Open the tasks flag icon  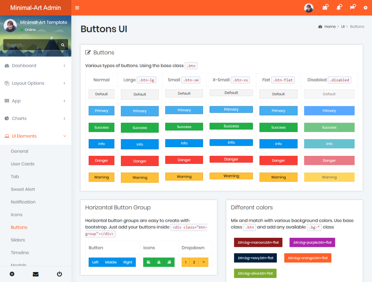[x=353, y=7]
